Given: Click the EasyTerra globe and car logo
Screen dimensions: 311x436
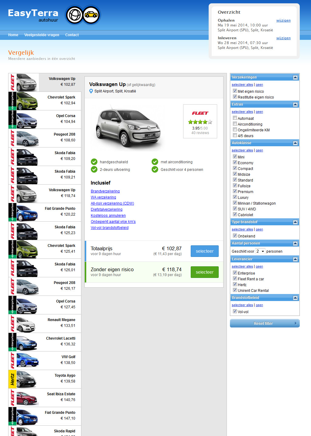Looking at the screenshot, I should 83,15.
